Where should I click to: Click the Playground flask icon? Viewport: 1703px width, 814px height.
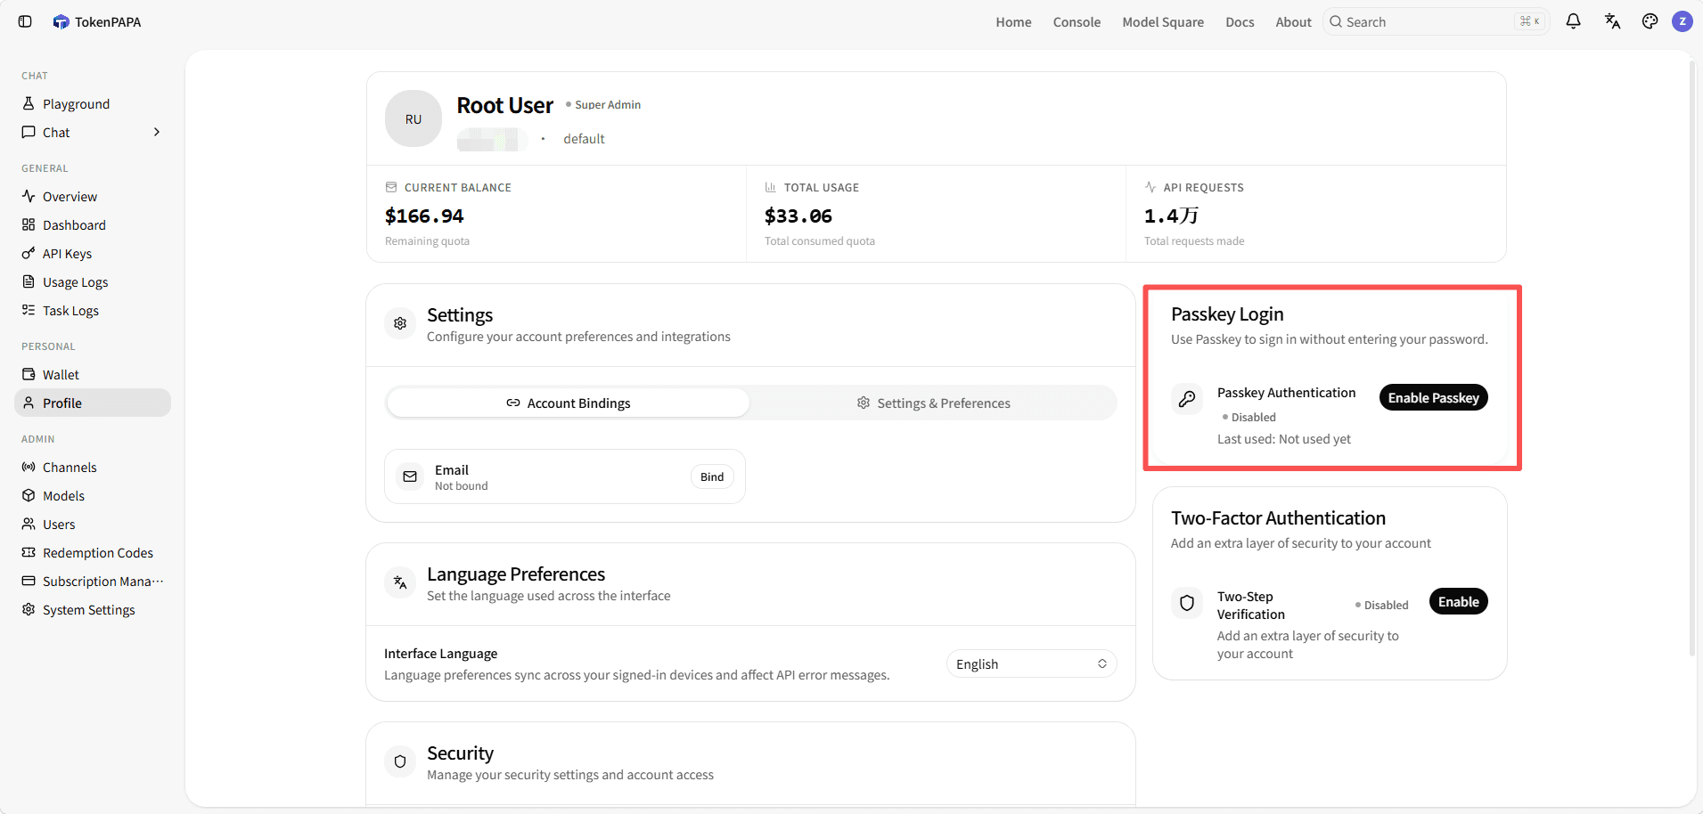pos(29,103)
